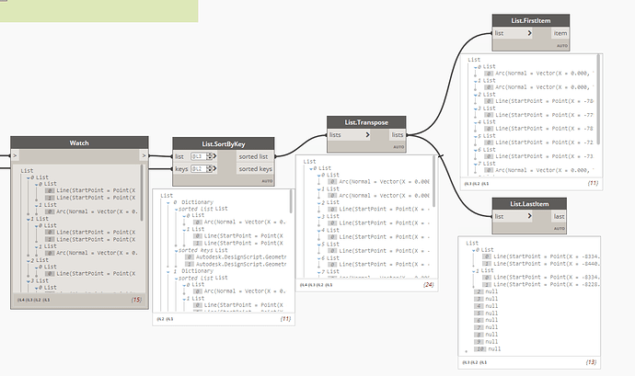Click the {13} item count in LastItem preview

[x=591, y=362]
